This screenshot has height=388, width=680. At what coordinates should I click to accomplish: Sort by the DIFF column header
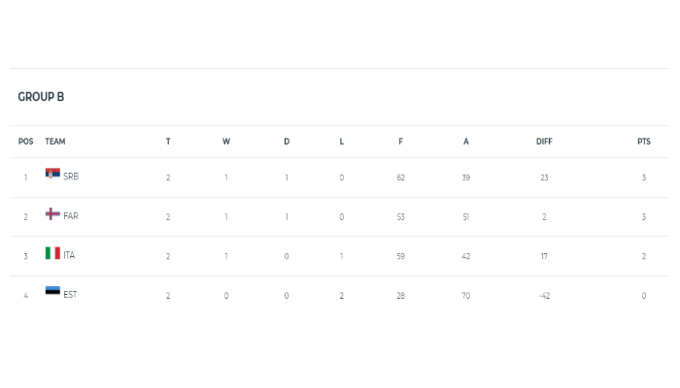coord(544,142)
